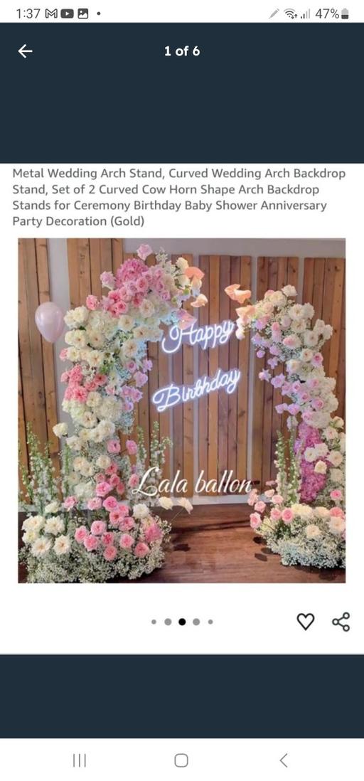Open share options via the share icon
The width and height of the screenshot is (364, 781).
(x=341, y=622)
